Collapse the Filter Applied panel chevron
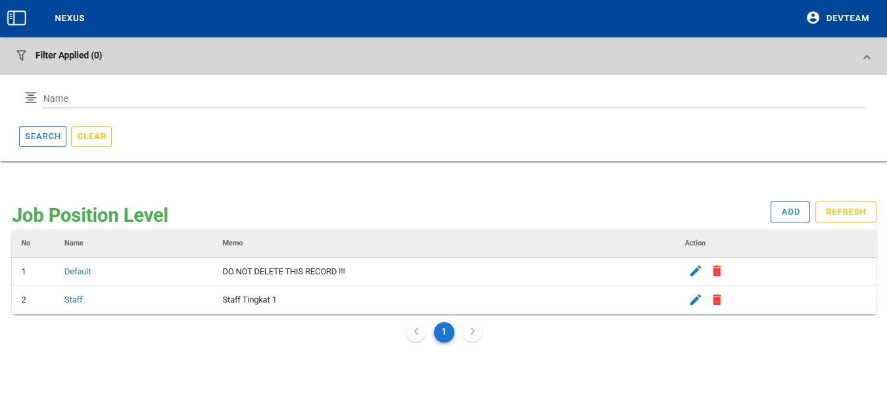Screen dimensions: 887x420 [867, 57]
